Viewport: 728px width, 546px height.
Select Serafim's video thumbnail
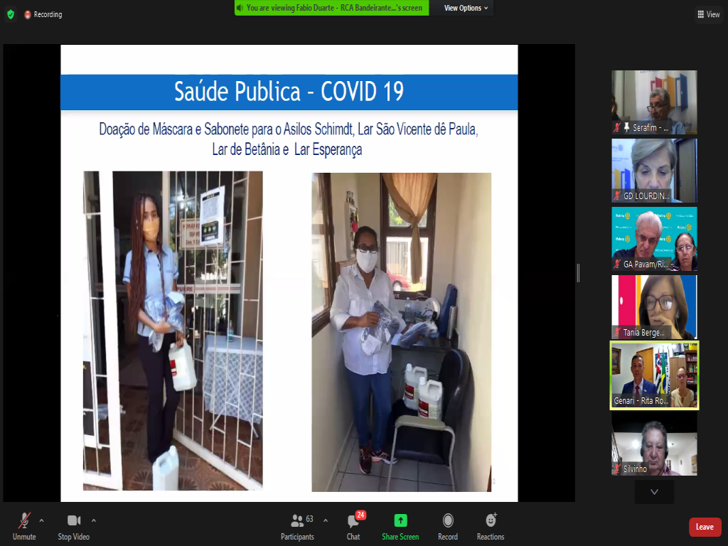[x=654, y=102]
